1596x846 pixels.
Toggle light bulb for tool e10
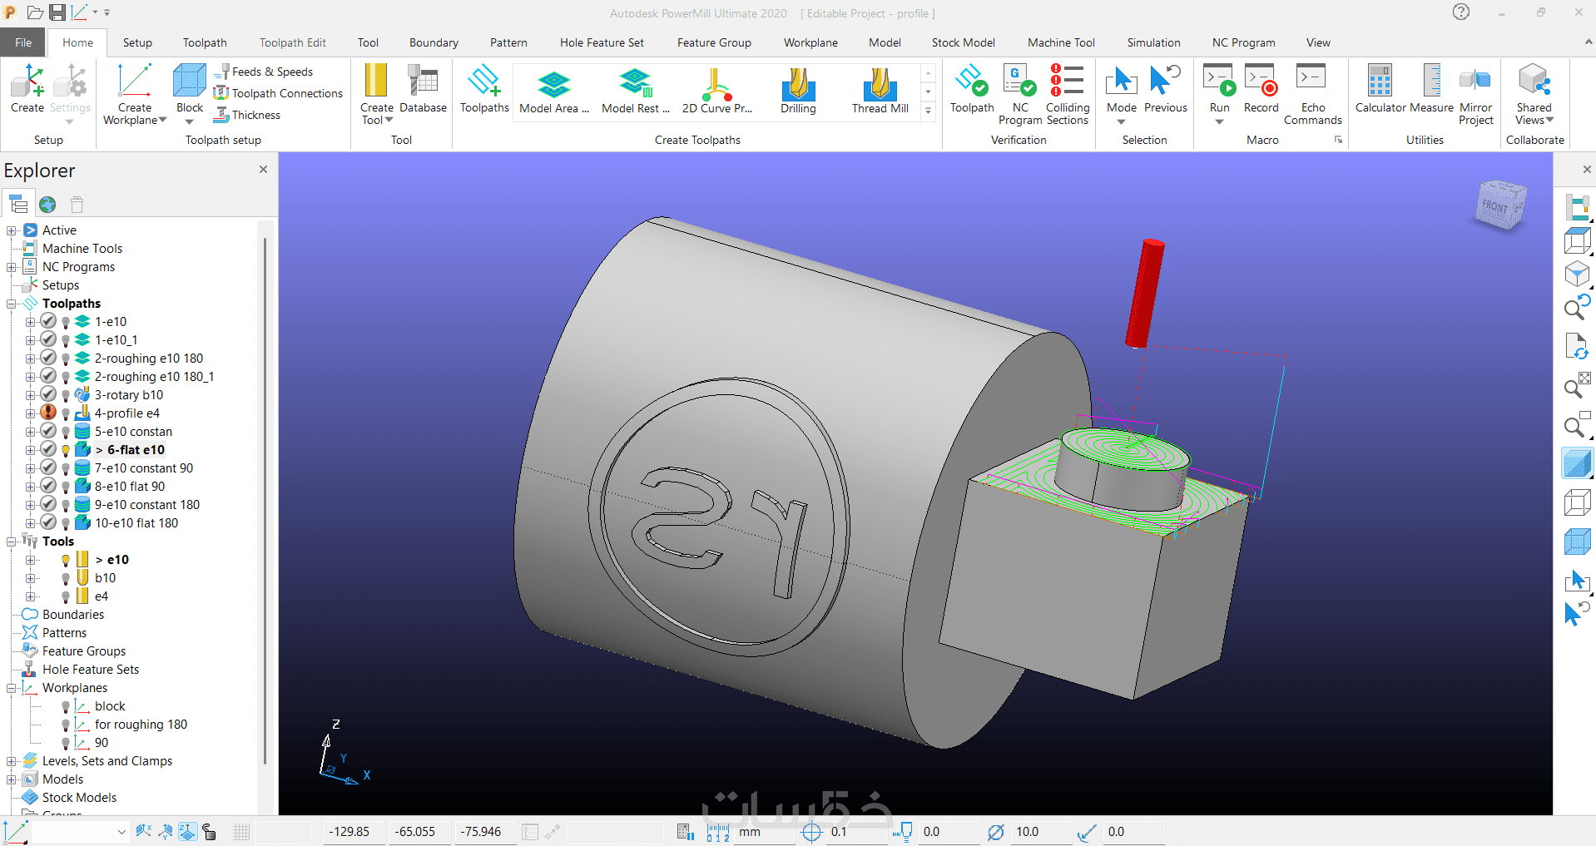[x=66, y=561]
